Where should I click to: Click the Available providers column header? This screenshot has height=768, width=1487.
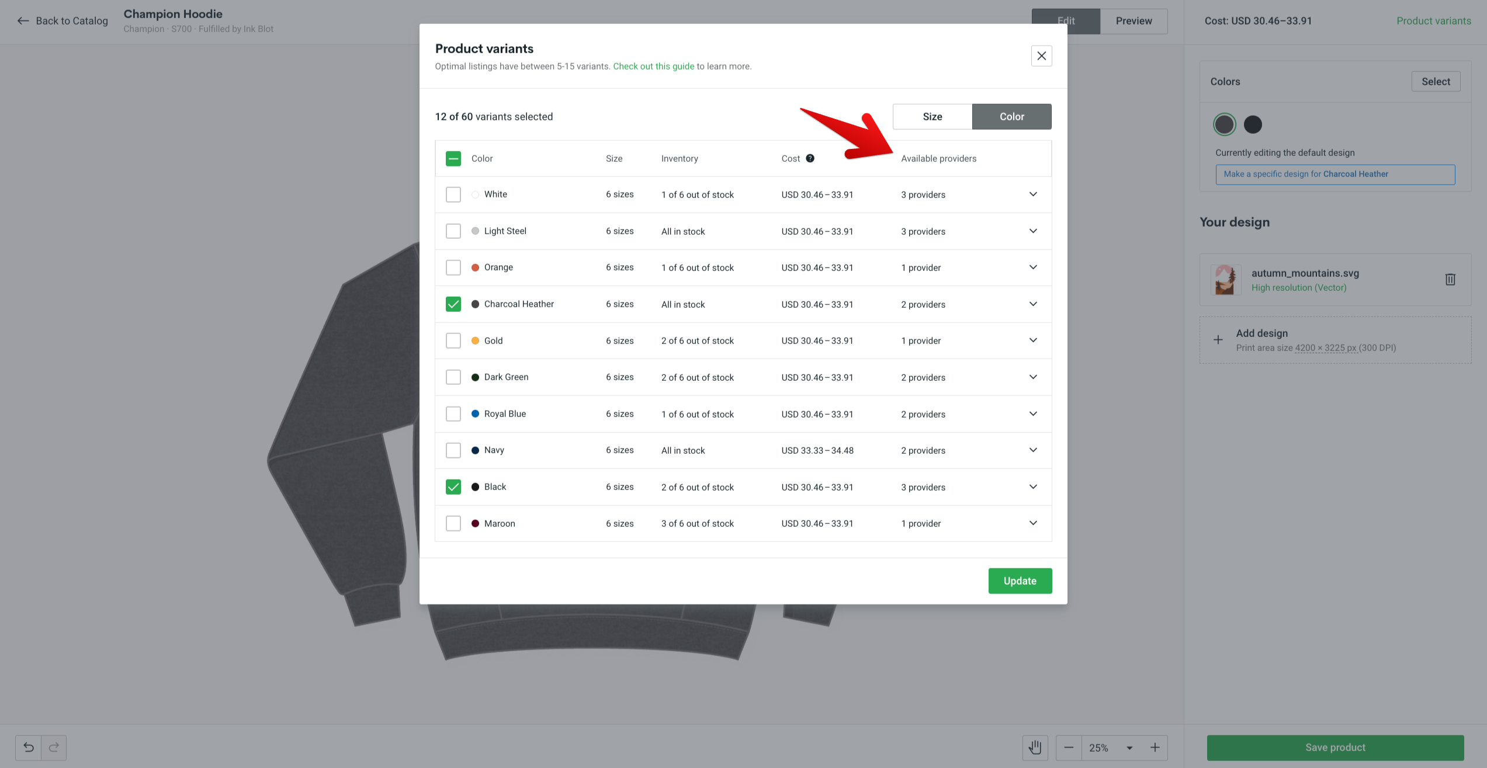938,158
